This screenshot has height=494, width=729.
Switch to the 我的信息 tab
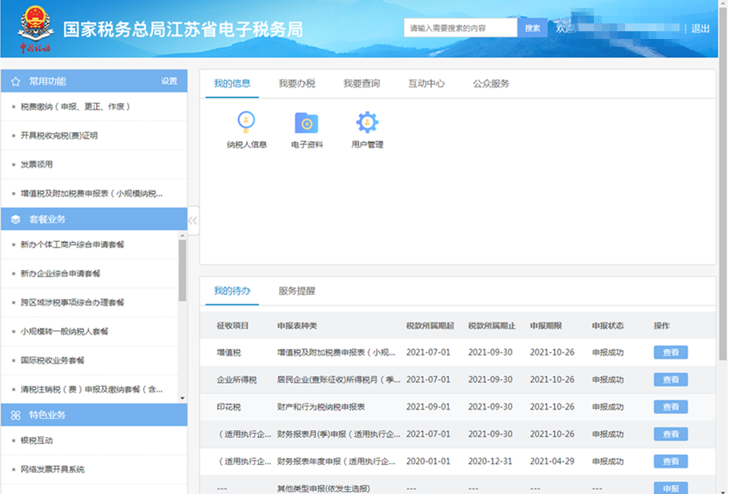(232, 84)
